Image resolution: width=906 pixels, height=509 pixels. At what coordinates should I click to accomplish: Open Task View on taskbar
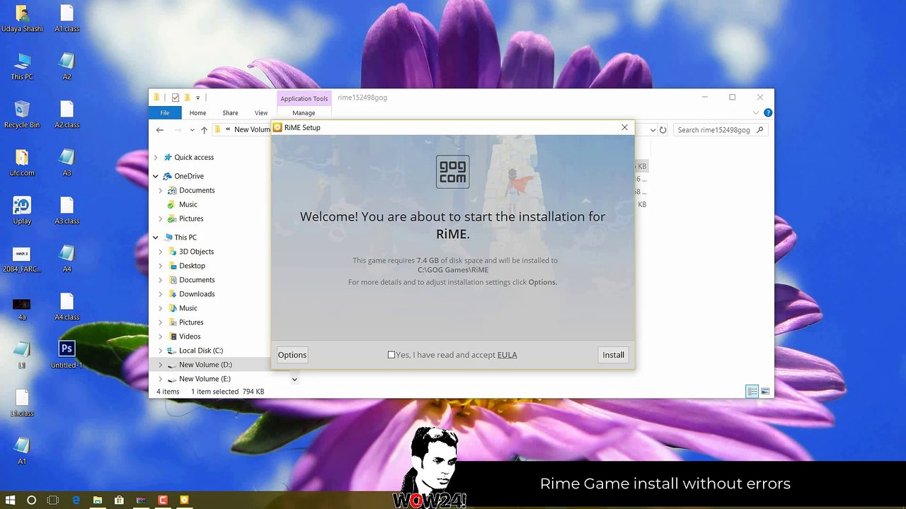coord(53,500)
